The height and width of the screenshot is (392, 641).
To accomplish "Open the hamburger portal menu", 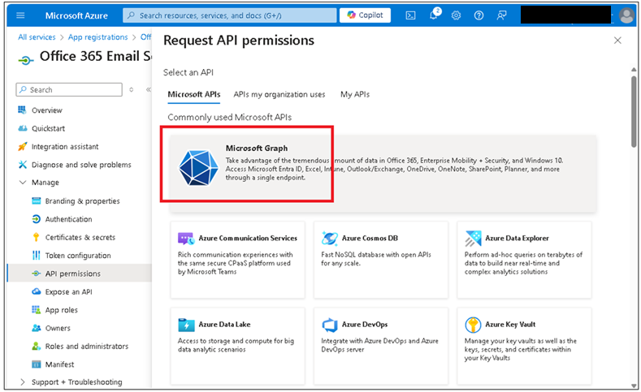I will tap(20, 15).
